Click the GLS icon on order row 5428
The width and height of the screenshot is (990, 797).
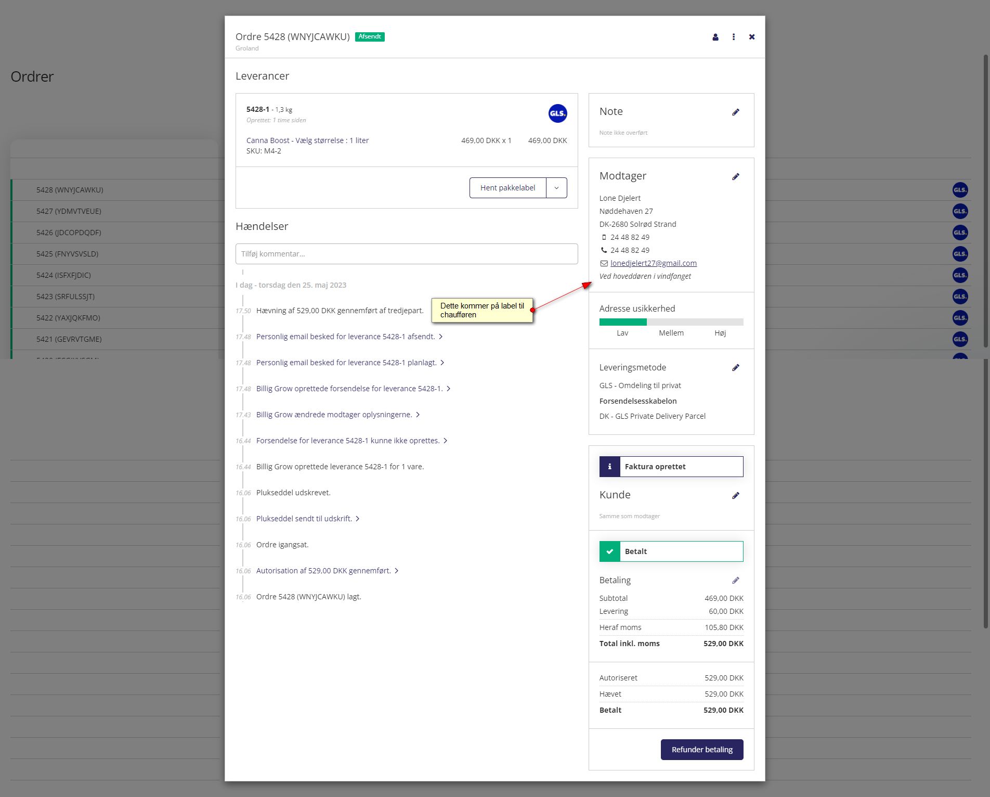960,190
